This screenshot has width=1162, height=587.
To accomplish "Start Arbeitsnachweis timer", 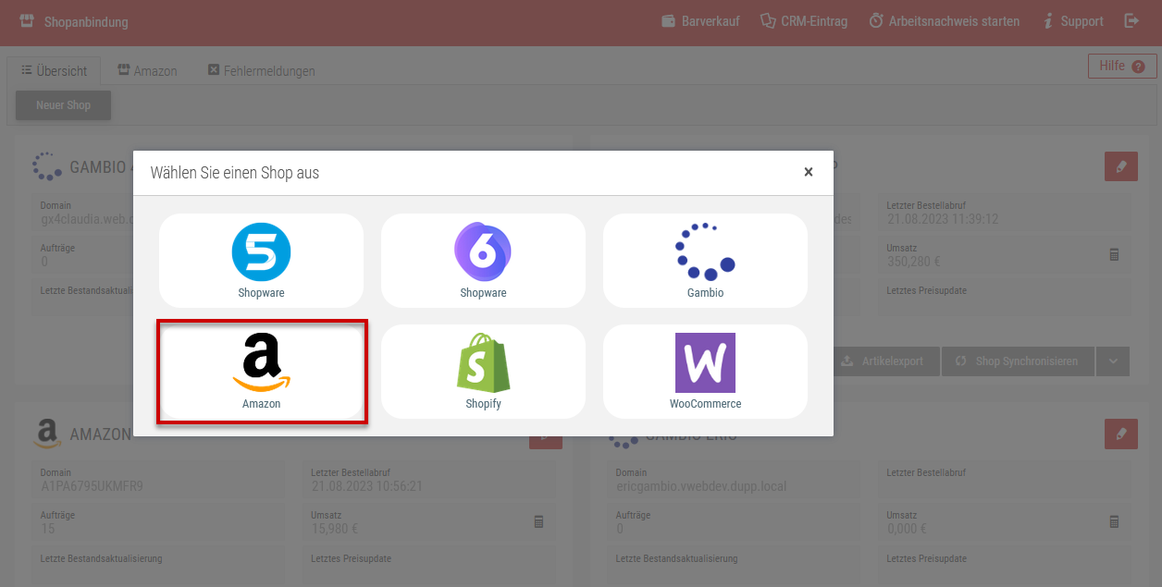I will (944, 21).
